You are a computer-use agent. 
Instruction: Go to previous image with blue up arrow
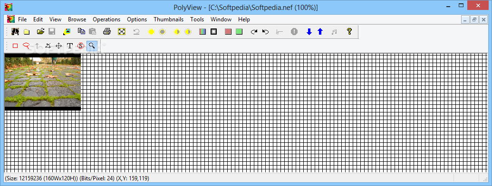tap(320, 31)
